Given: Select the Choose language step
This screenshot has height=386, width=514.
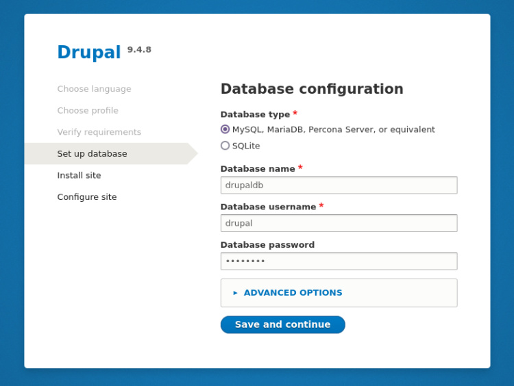Looking at the screenshot, I should point(94,89).
